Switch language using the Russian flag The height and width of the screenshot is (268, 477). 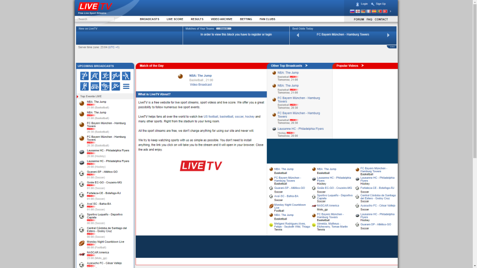[x=352, y=11]
